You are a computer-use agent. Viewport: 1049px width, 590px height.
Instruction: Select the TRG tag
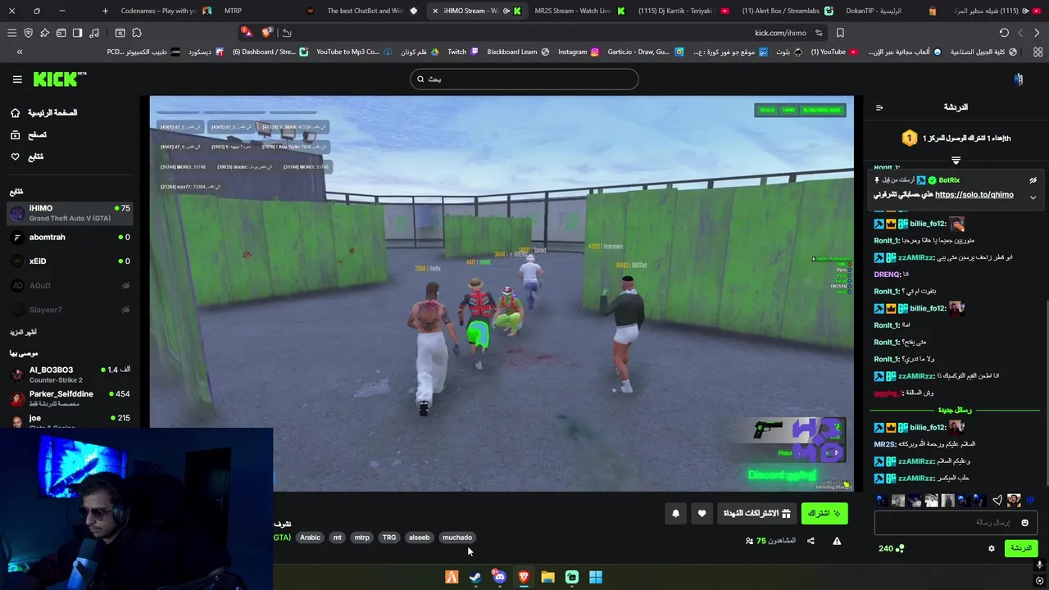tap(389, 538)
